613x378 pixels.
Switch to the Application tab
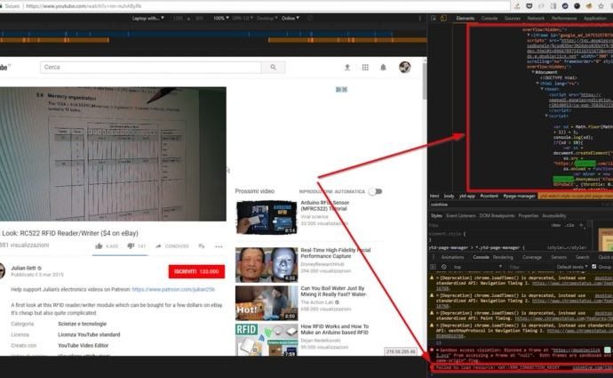pos(595,18)
